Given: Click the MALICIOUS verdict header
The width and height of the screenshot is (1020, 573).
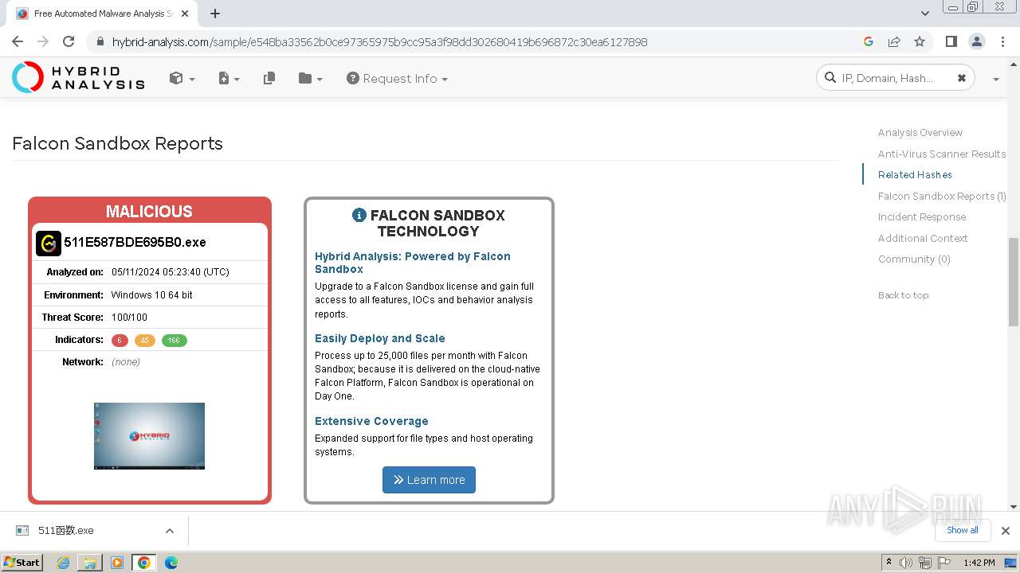Looking at the screenshot, I should (149, 212).
